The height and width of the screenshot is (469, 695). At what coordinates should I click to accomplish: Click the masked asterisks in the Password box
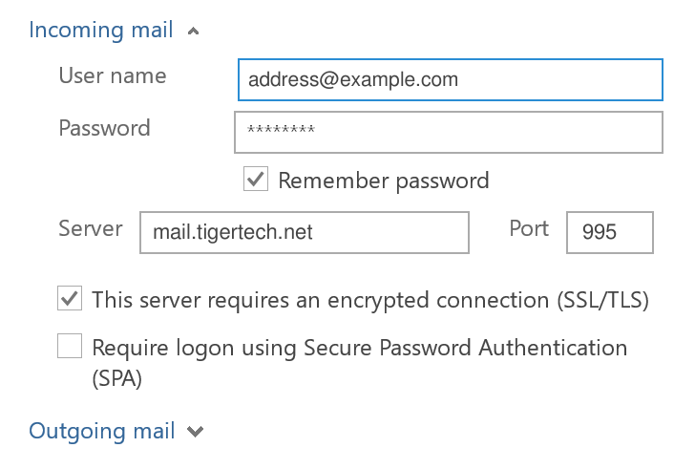(281, 131)
